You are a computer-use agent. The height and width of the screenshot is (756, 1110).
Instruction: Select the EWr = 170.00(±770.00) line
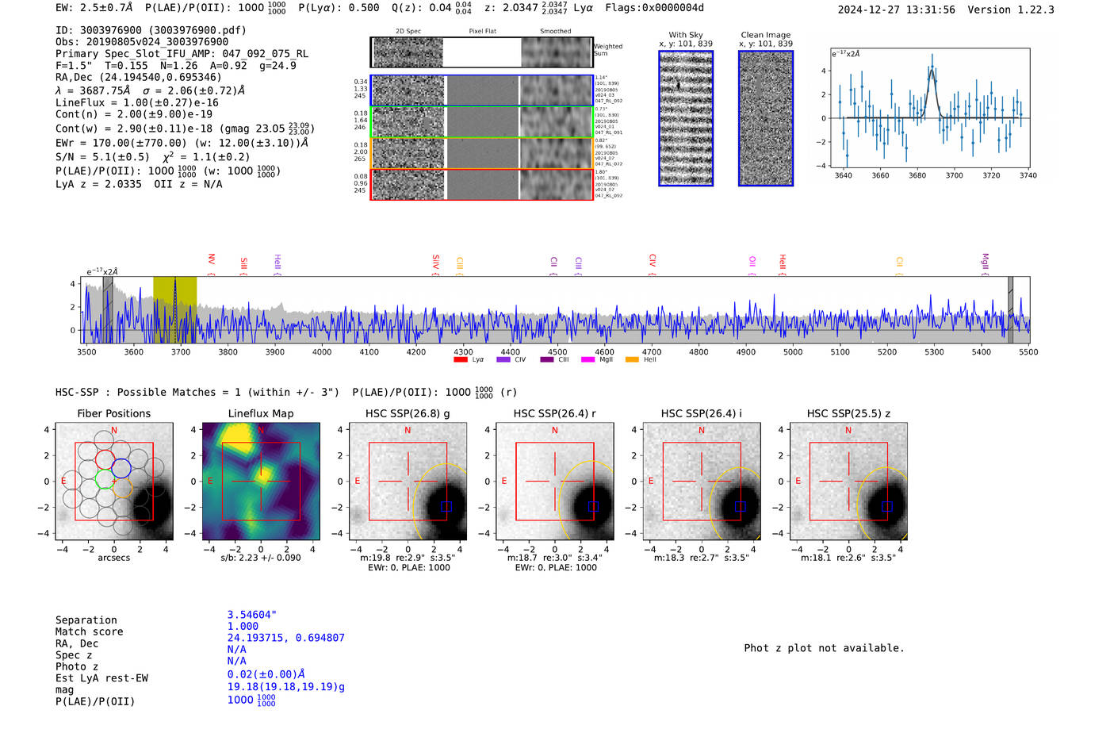[182, 144]
